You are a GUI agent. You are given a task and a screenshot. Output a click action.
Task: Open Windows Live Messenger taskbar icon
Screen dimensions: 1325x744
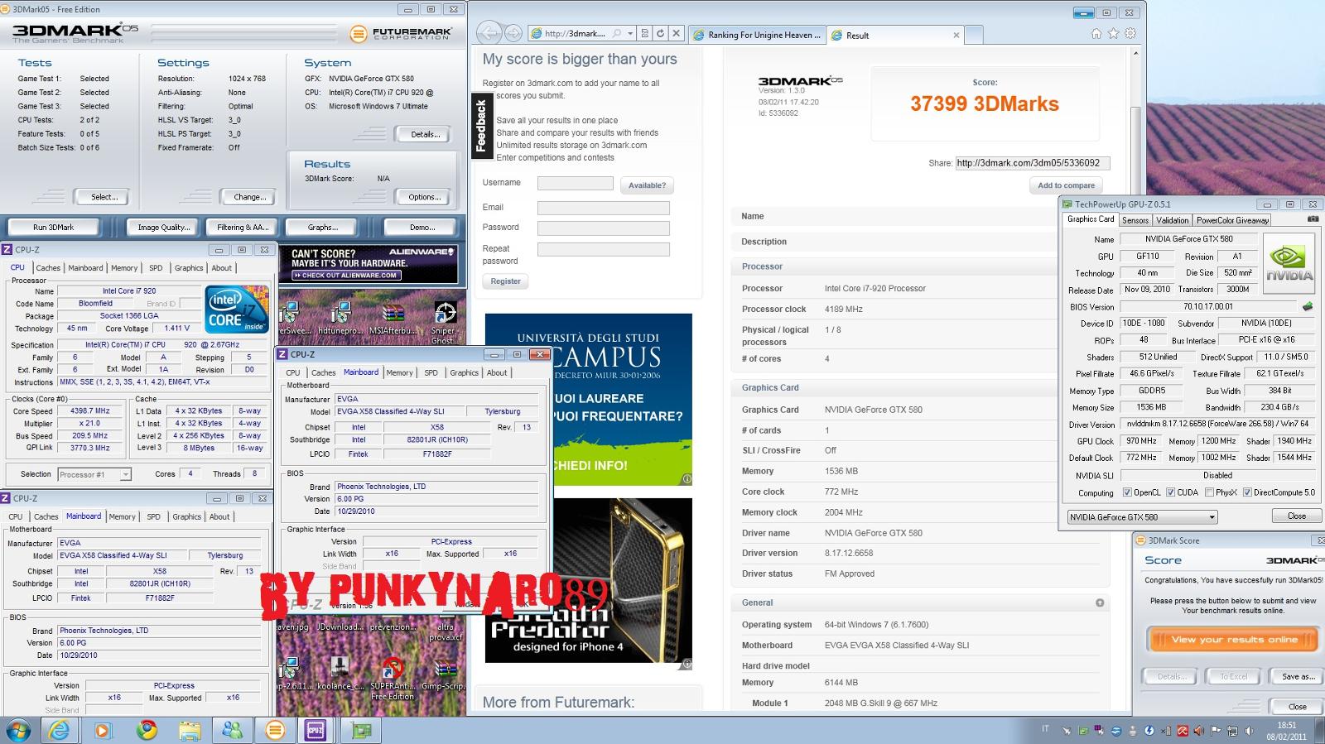click(233, 730)
